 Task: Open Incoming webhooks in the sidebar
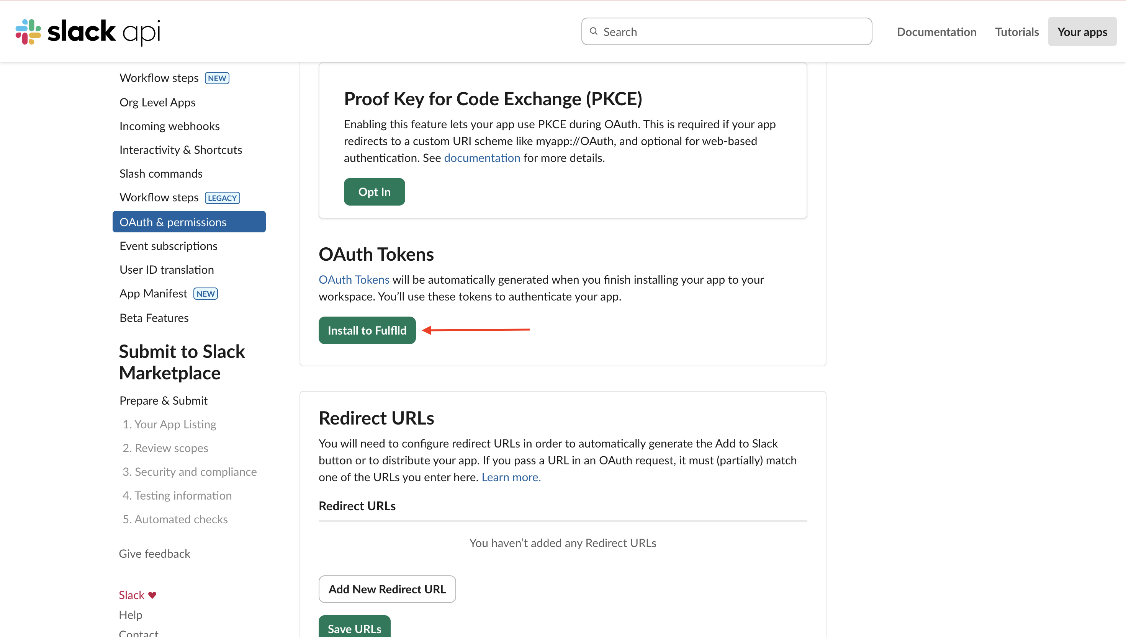tap(169, 126)
